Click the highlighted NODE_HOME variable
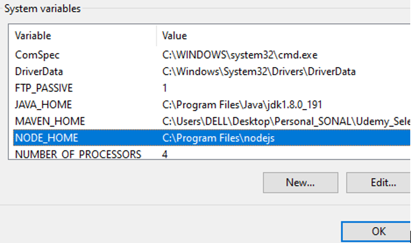The width and height of the screenshot is (412, 243). pos(47,138)
